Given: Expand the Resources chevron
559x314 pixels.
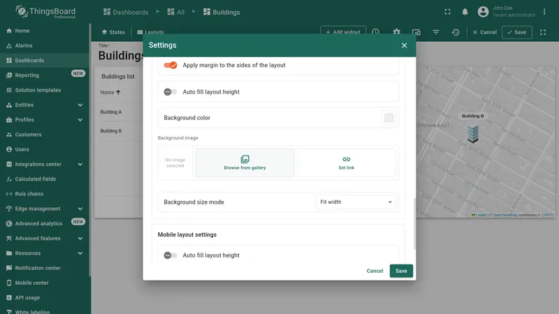Looking at the screenshot, I should pyautogui.click(x=80, y=253).
